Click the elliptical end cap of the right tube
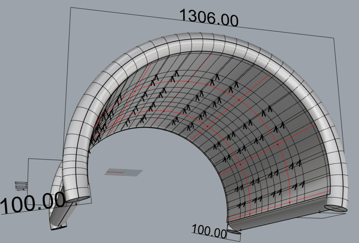 click(336, 208)
